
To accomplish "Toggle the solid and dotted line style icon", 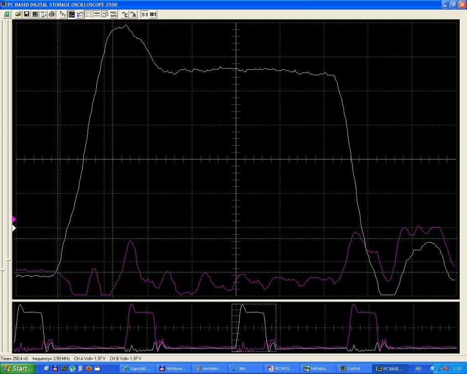I will pyautogui.click(x=97, y=14).
